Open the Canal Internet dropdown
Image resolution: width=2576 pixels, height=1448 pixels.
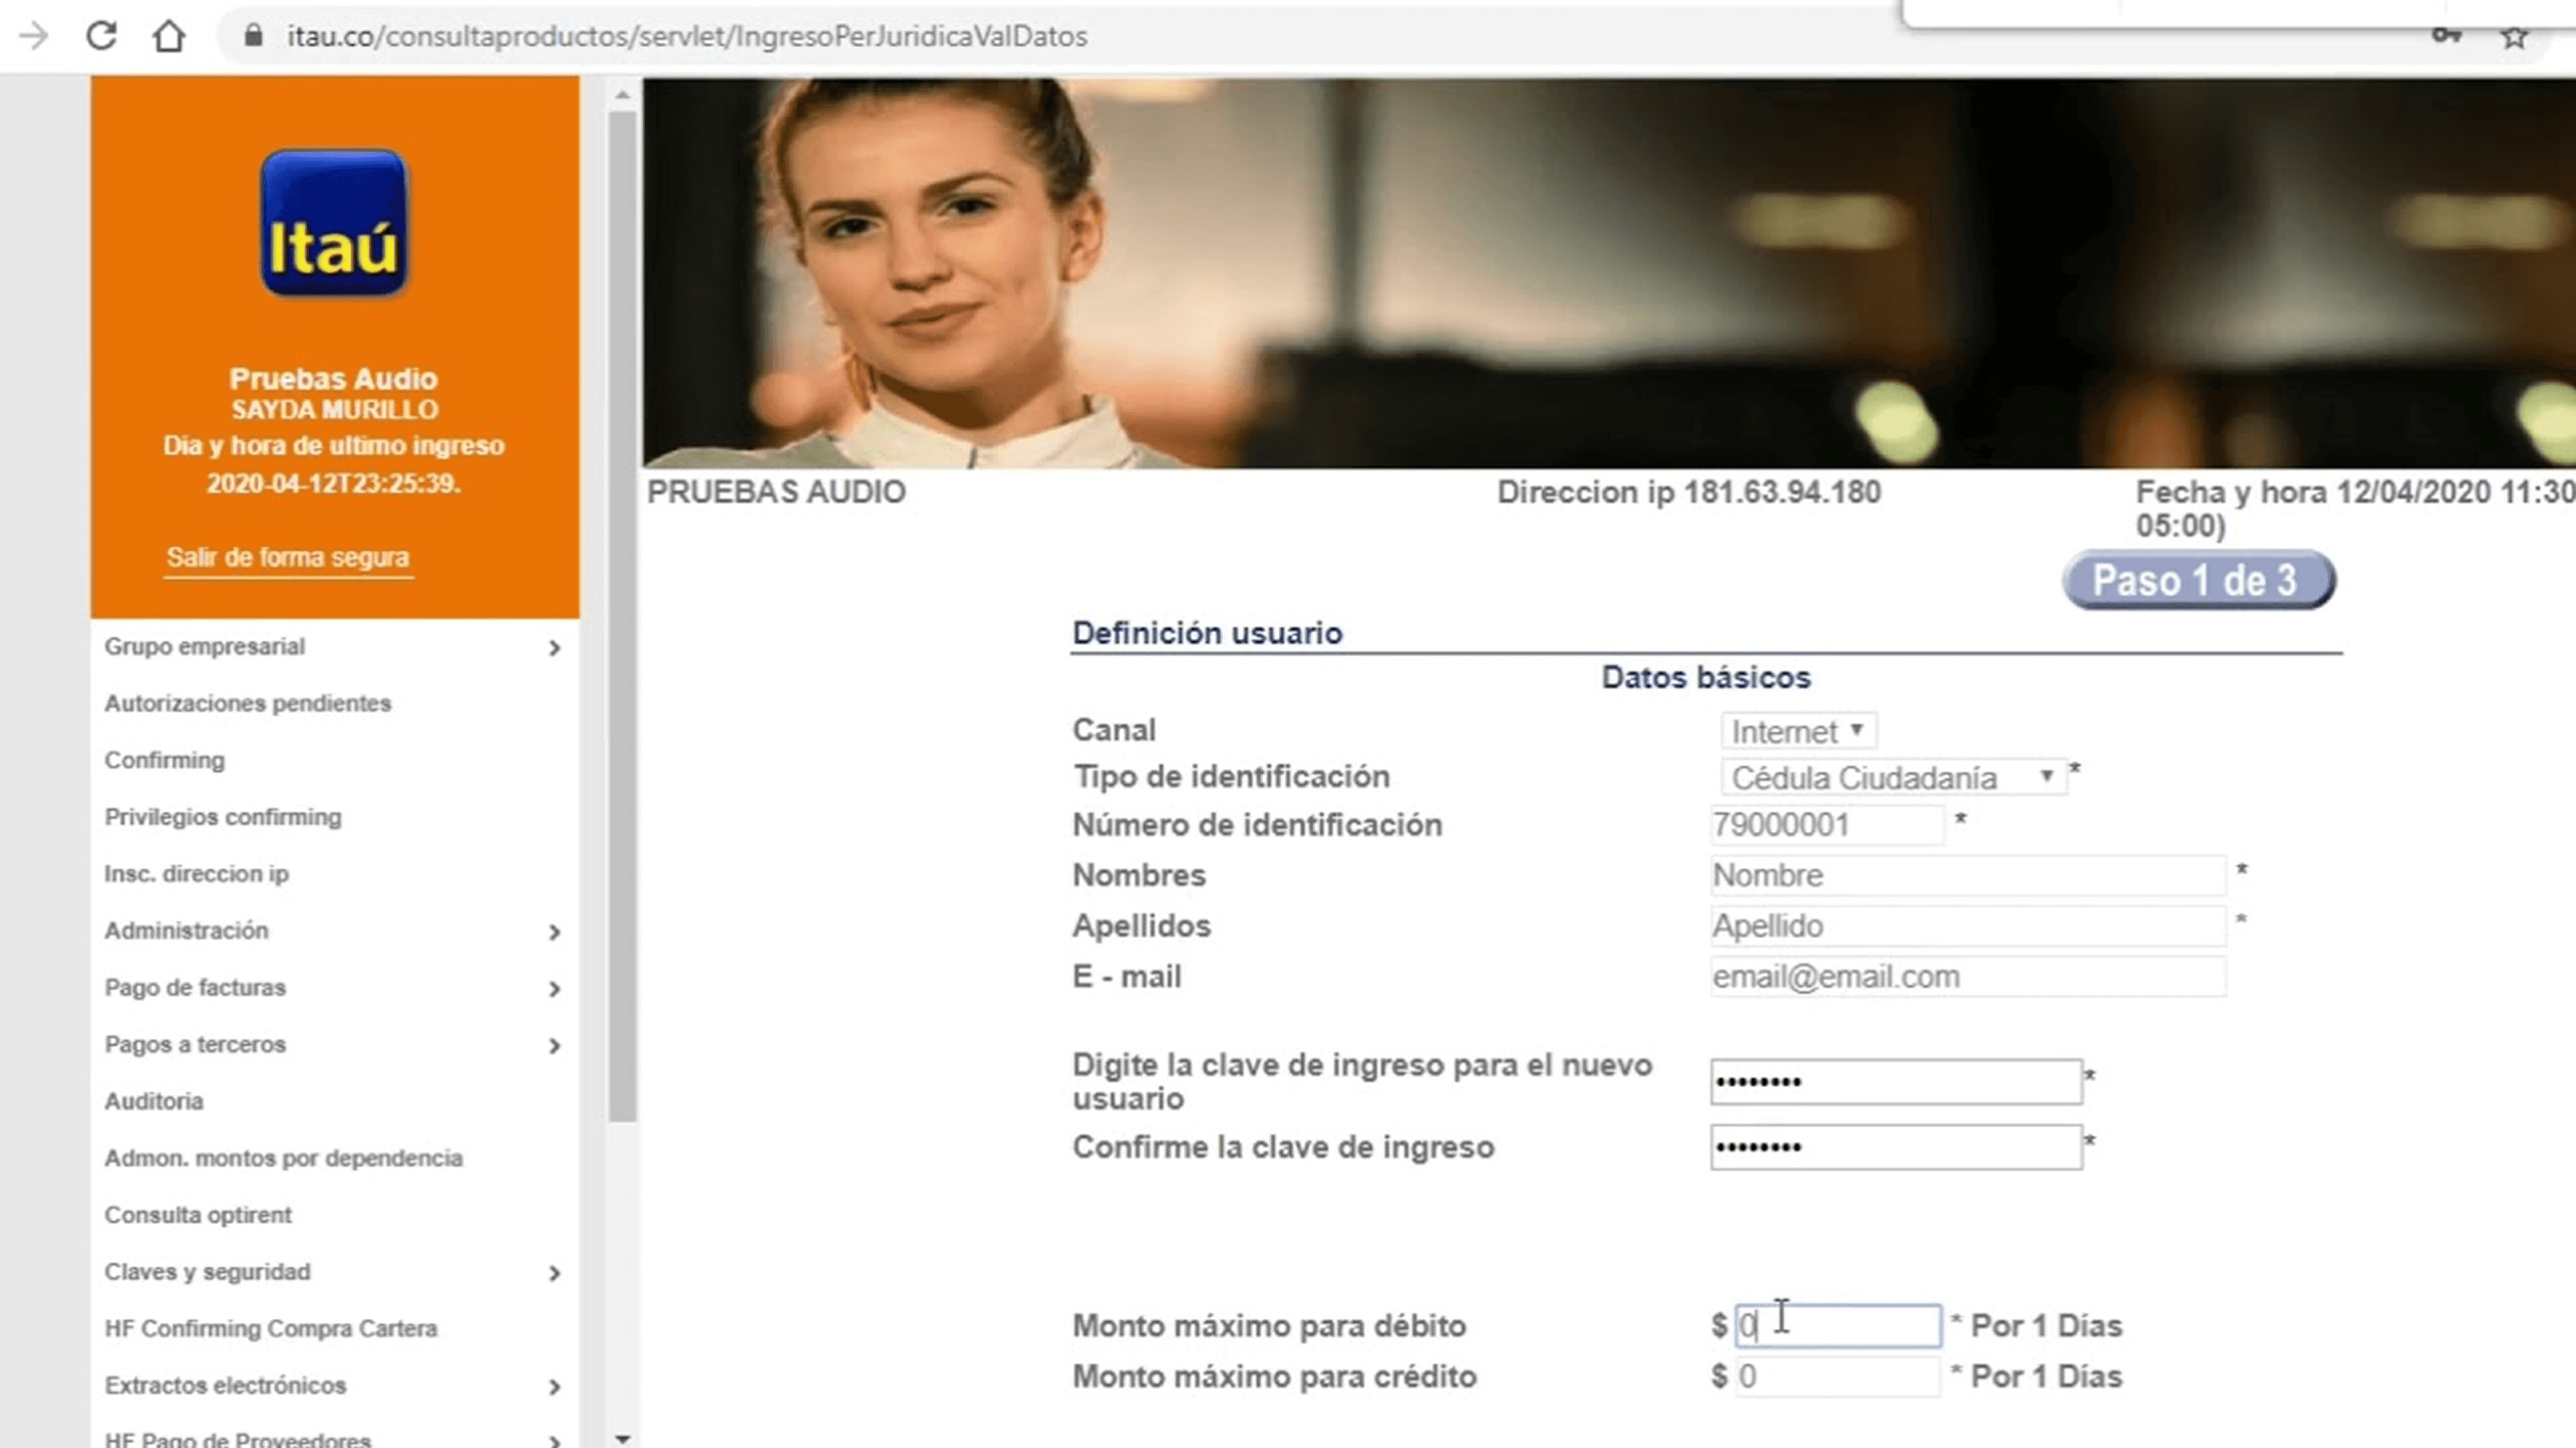[1797, 731]
